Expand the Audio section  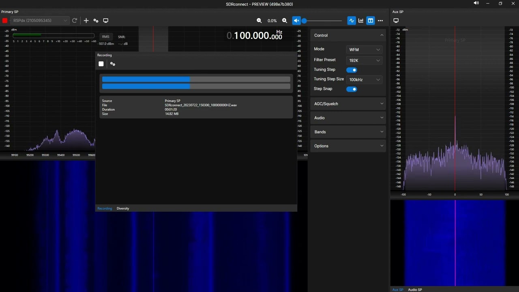(348, 118)
